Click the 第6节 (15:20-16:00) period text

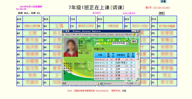[x=158, y=8]
